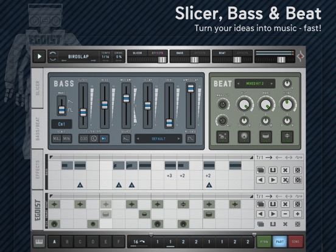Click the snare drum icon button in Beat panel
Viewport: 336px width, 252px height.
click(x=266, y=137)
